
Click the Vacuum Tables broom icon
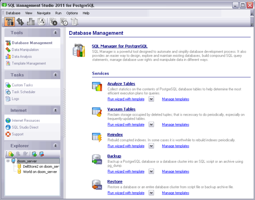97,112
